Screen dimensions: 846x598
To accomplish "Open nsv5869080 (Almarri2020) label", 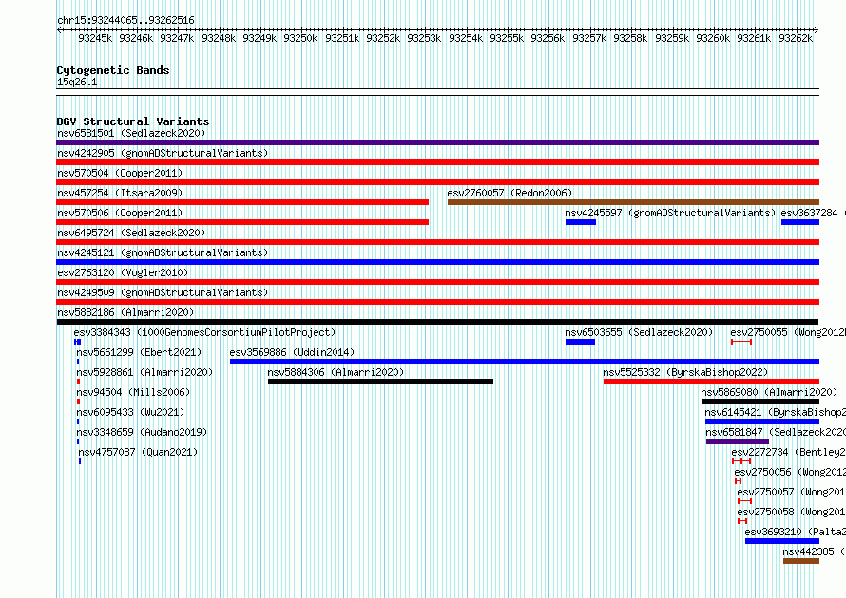I will click(769, 392).
